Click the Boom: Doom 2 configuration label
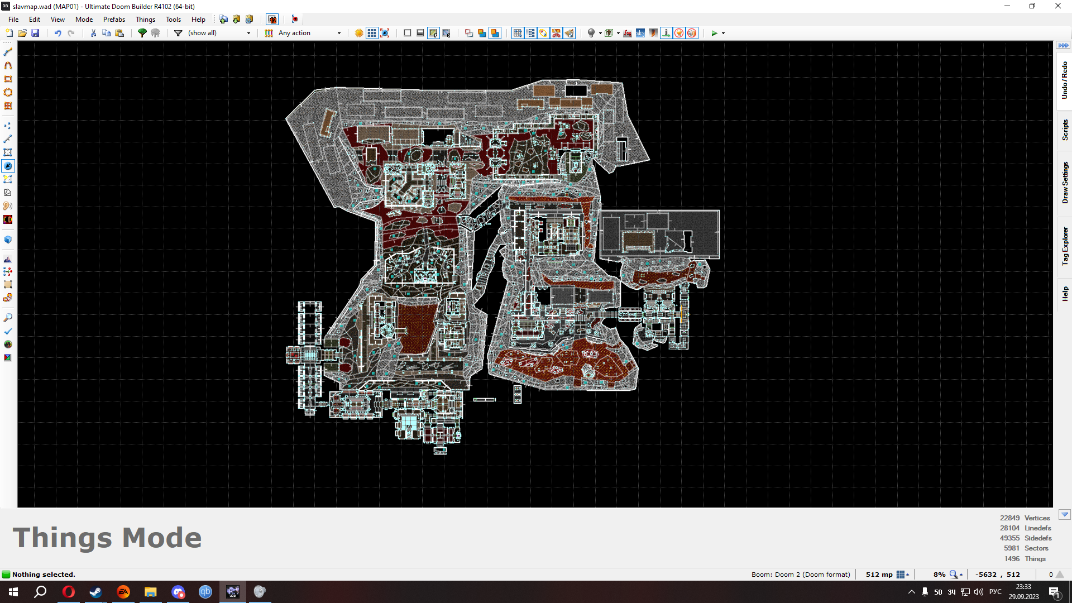1072x603 pixels. [x=800, y=575]
